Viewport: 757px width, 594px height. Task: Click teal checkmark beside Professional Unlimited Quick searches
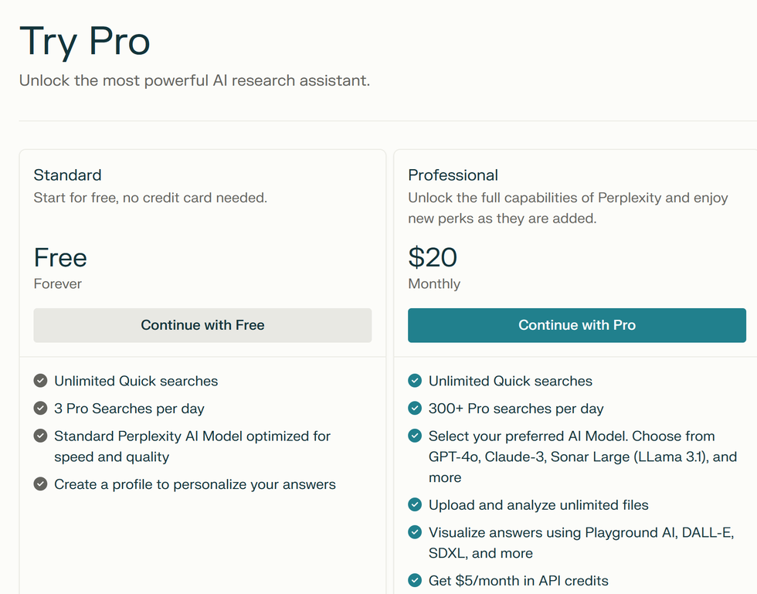point(415,381)
